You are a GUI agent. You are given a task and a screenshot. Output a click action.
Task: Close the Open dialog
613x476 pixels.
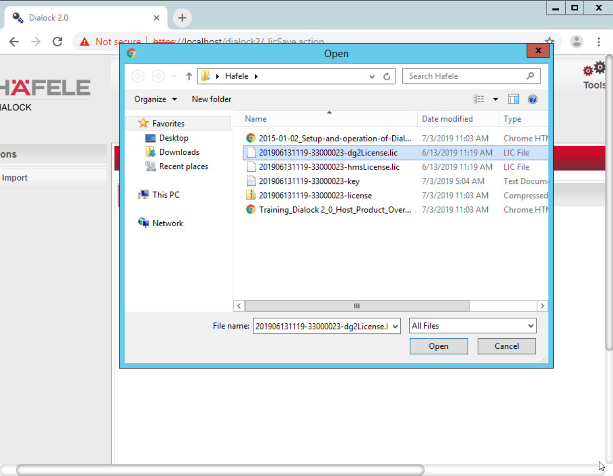(538, 51)
